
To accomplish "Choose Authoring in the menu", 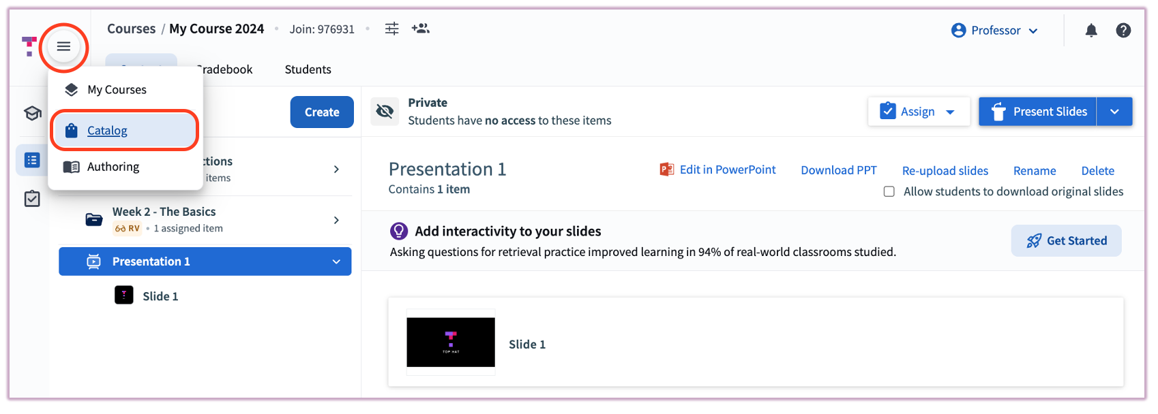I will tap(113, 167).
